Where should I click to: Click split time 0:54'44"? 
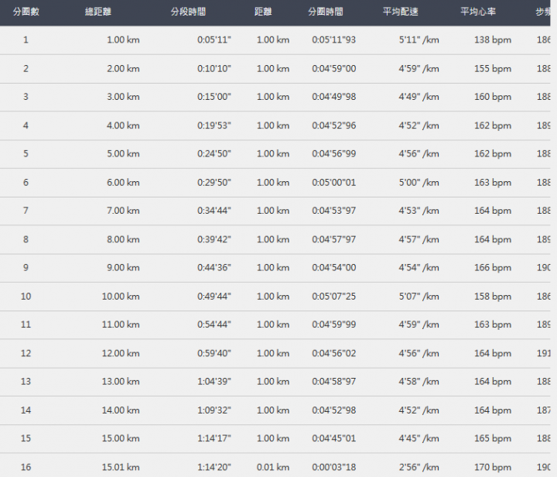[x=214, y=324]
